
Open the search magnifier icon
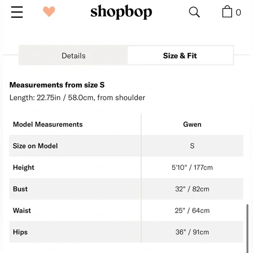(x=194, y=12)
